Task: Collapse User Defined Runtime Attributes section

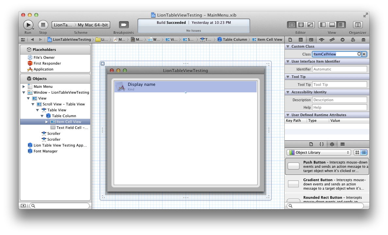Action: pos(288,115)
